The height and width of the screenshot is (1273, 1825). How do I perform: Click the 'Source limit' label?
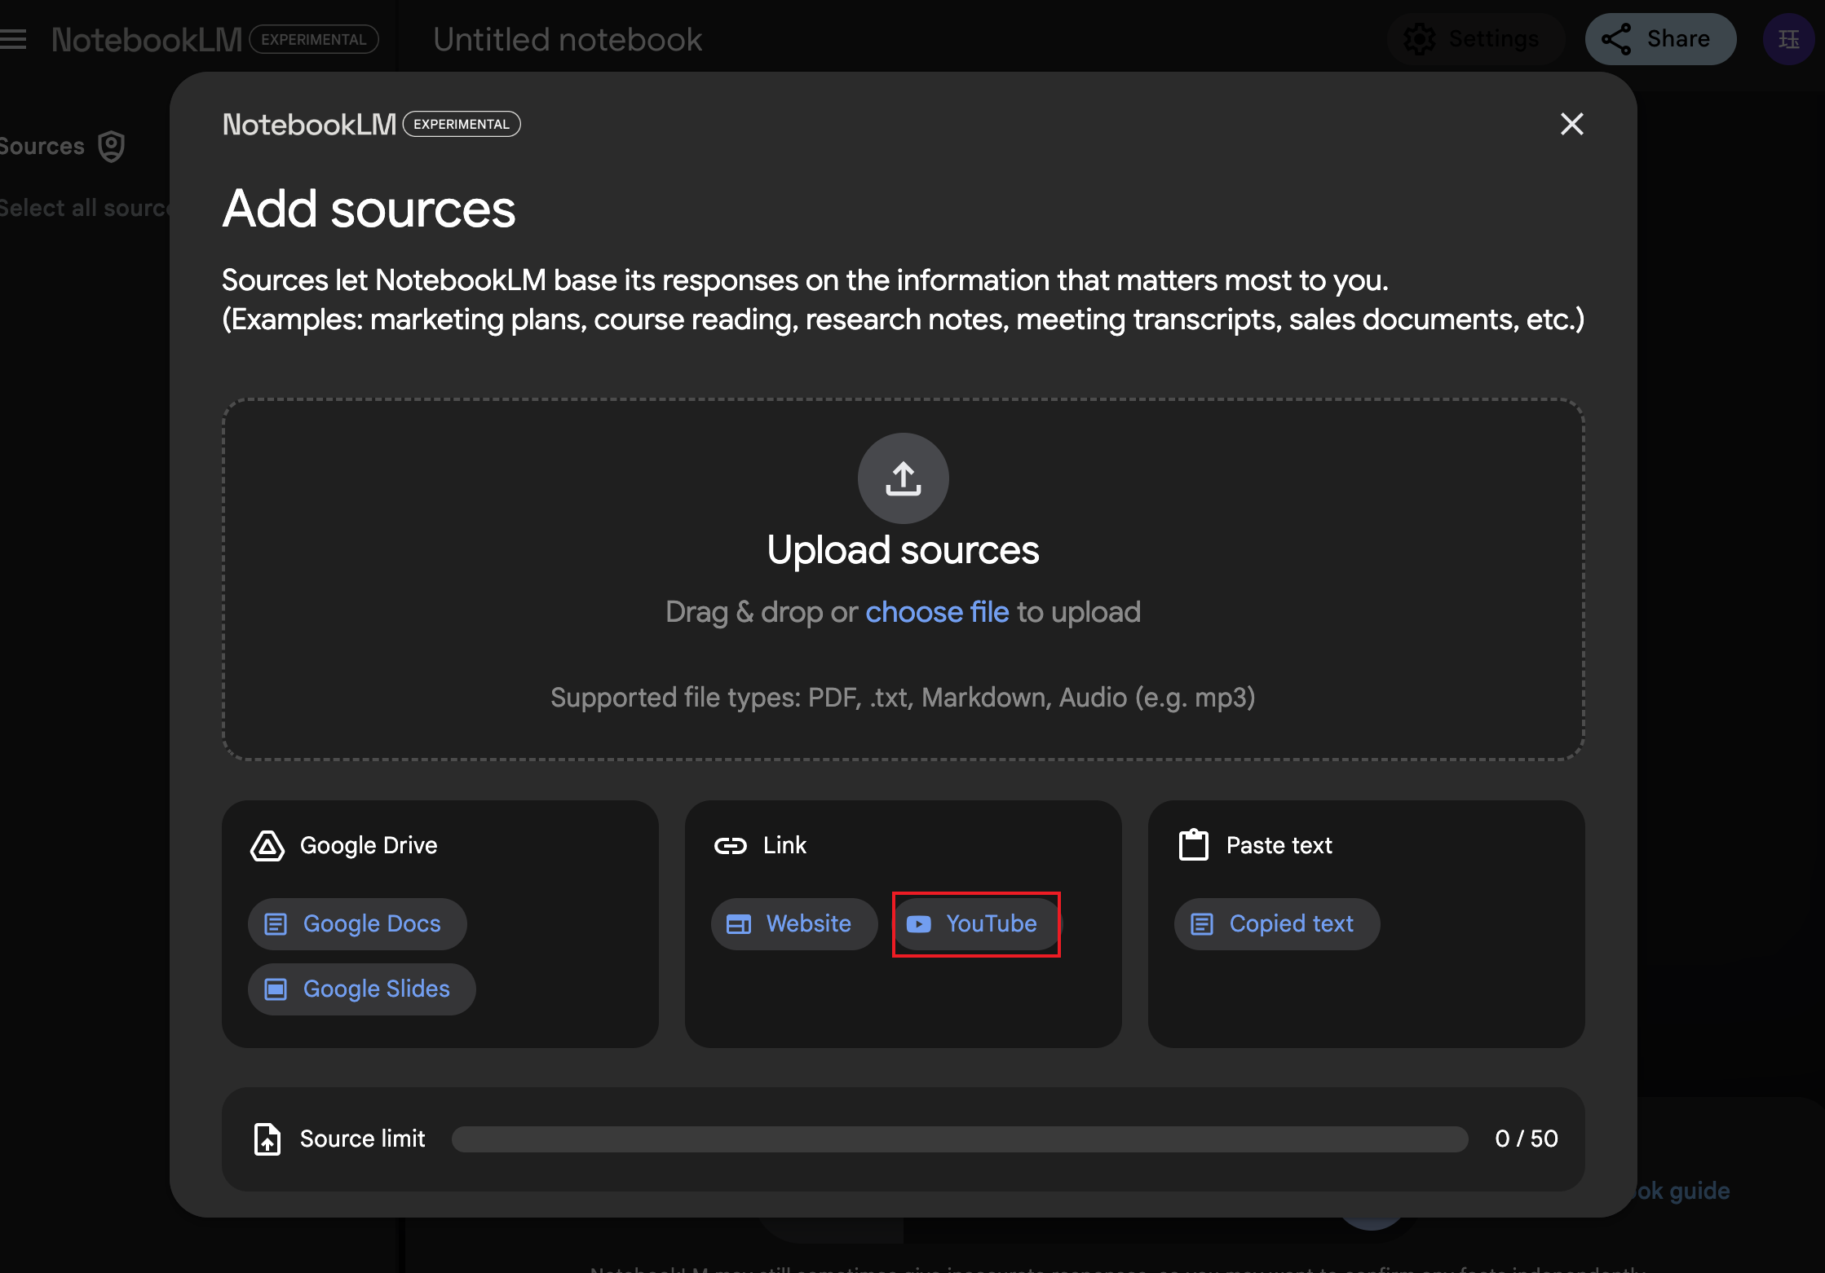(x=362, y=1139)
